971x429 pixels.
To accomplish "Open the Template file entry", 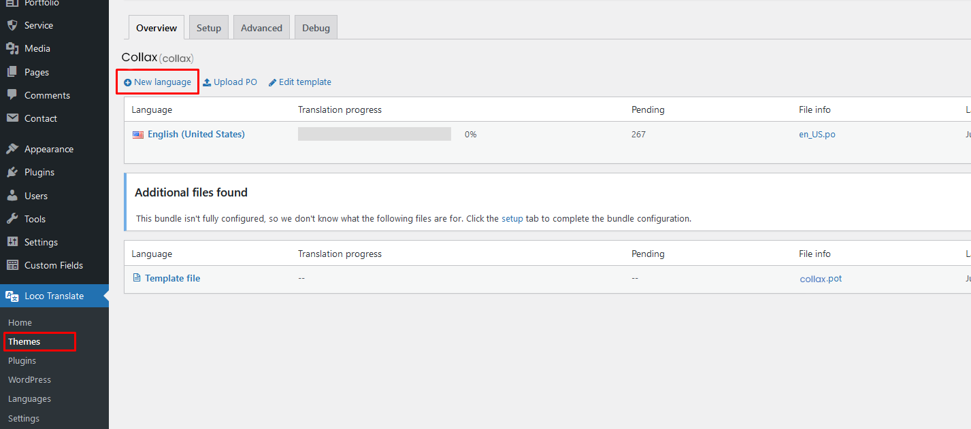I will coord(172,279).
